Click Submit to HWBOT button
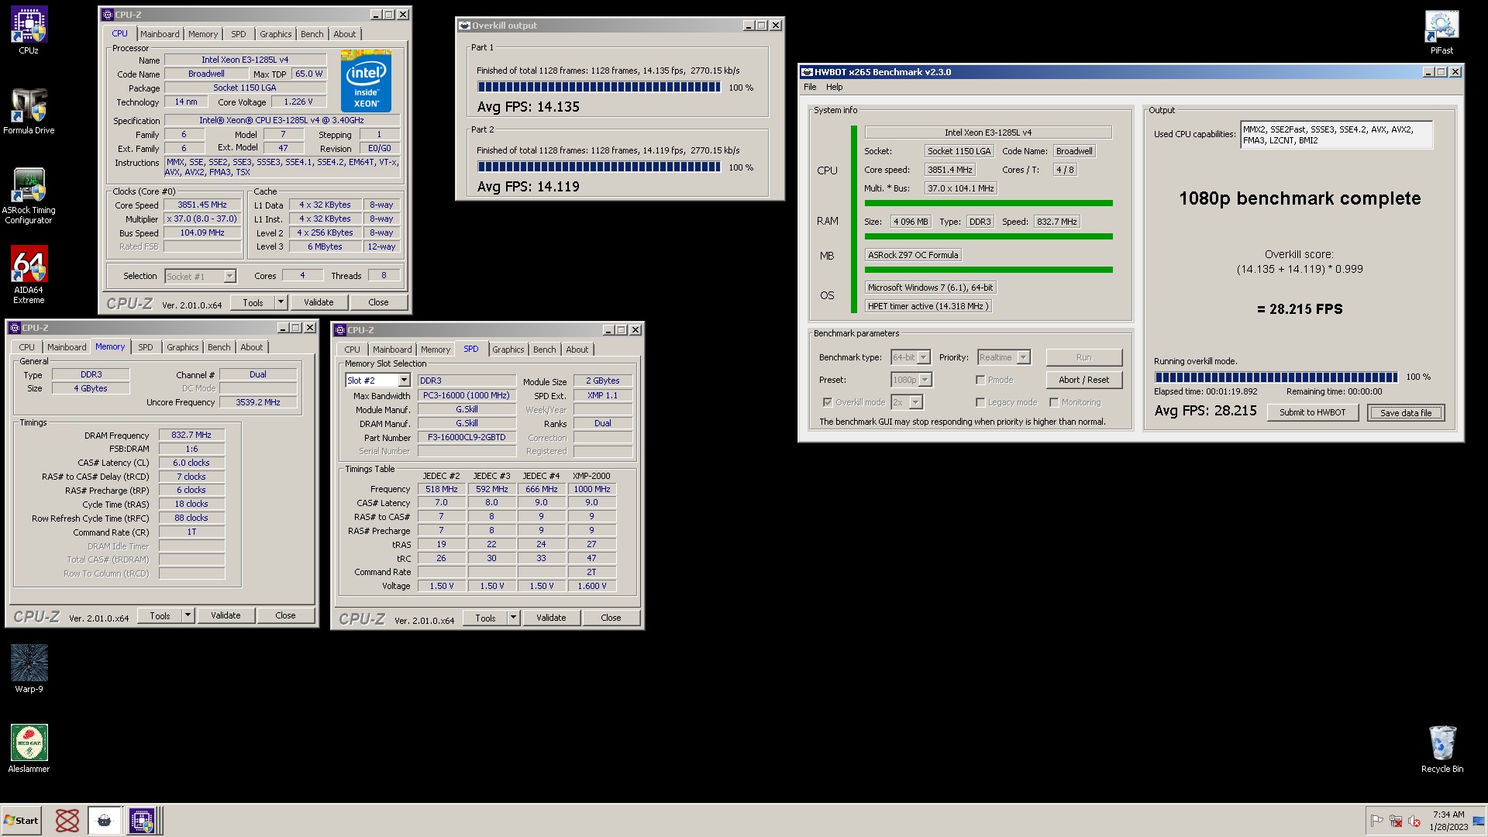This screenshot has width=1488, height=837. [1313, 412]
